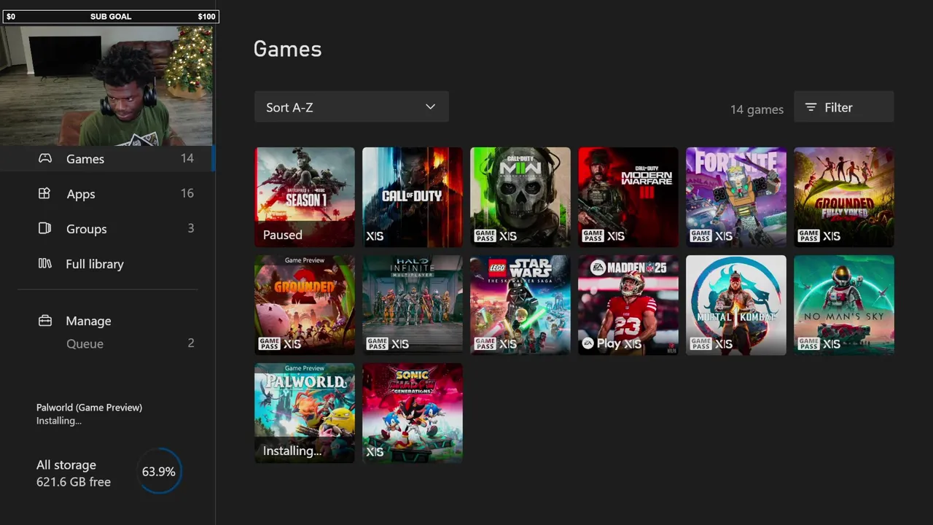The height and width of the screenshot is (525, 933).
Task: Click the chevron arrow in sort box
Action: [430, 107]
